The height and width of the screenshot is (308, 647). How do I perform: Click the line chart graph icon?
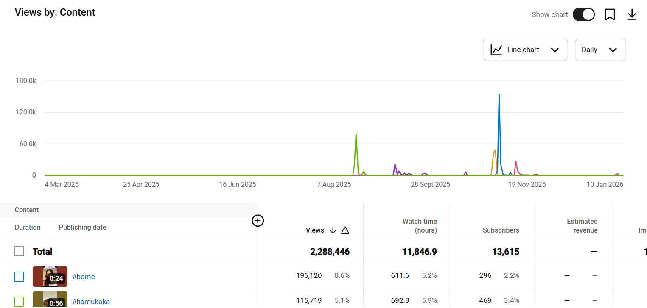(x=496, y=50)
